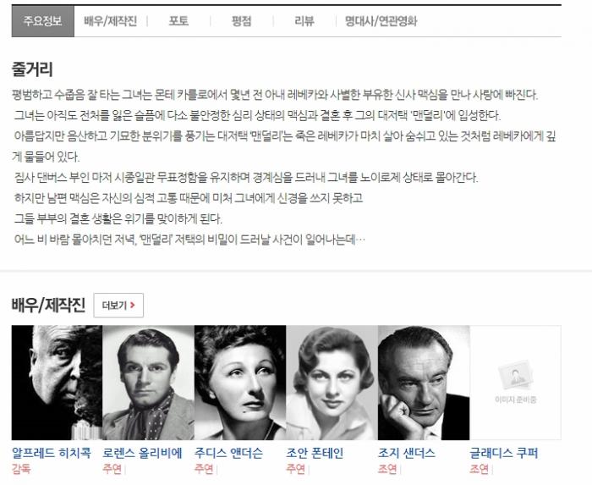592x485 pixels.
Task: Open the 명대사/연관영화 tab
Action: (381, 21)
